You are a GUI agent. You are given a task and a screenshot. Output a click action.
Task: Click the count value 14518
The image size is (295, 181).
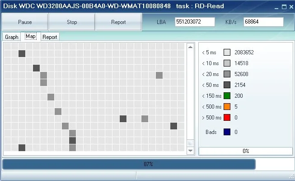click(241, 63)
